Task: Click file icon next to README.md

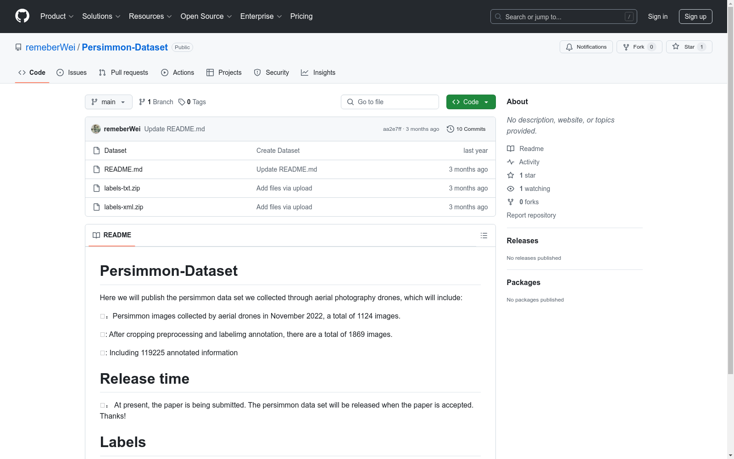Action: 96,169
